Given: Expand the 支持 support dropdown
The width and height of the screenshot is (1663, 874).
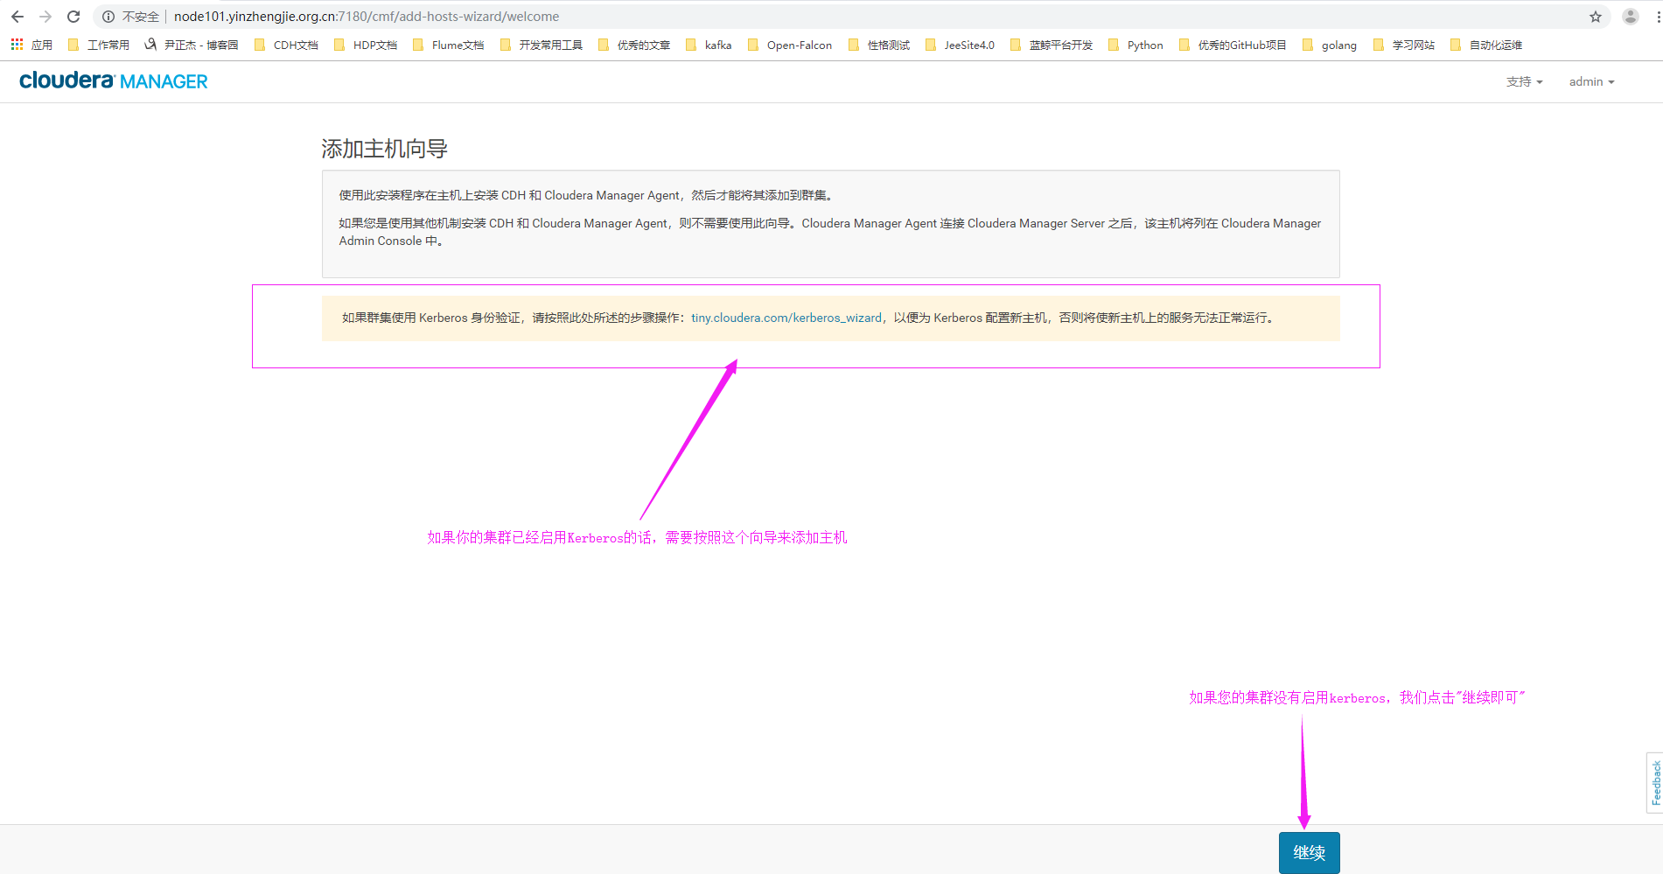Looking at the screenshot, I should tap(1524, 81).
